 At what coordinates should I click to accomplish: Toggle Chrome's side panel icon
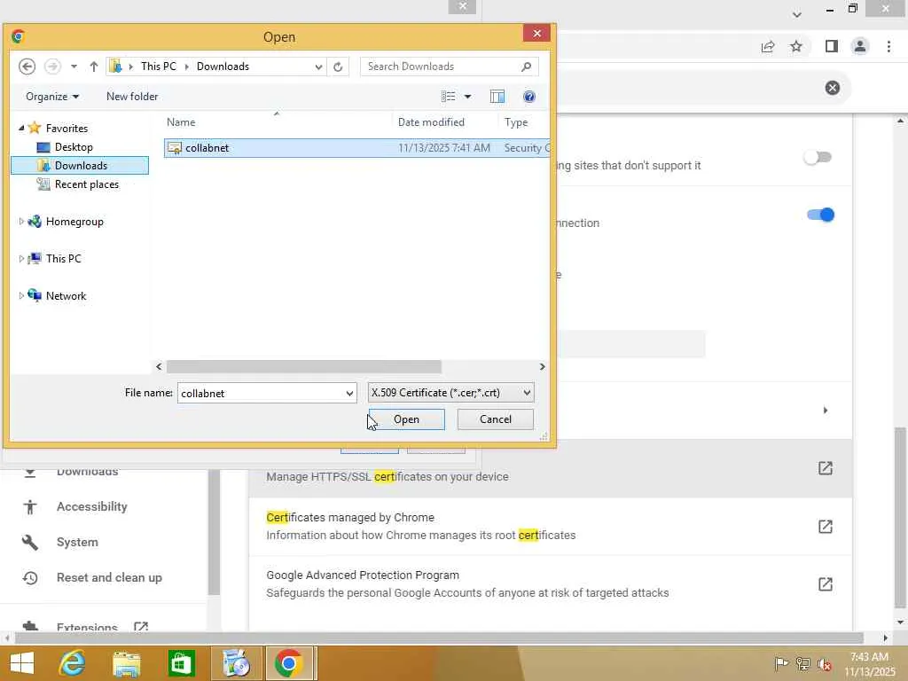pos(832,46)
